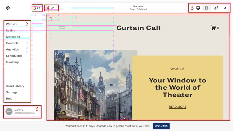Click the MG avatar circle

click(9, 111)
